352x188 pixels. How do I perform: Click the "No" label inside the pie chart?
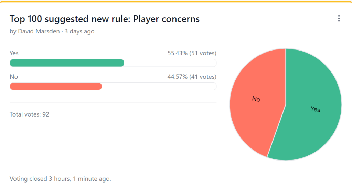(x=256, y=99)
